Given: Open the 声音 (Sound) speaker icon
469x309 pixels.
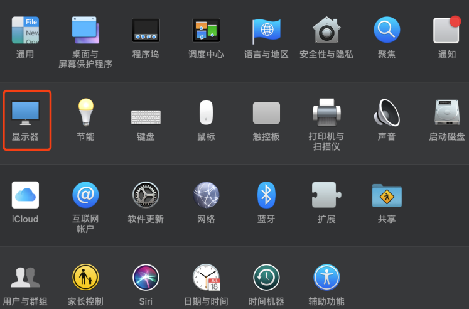Looking at the screenshot, I should (387, 112).
